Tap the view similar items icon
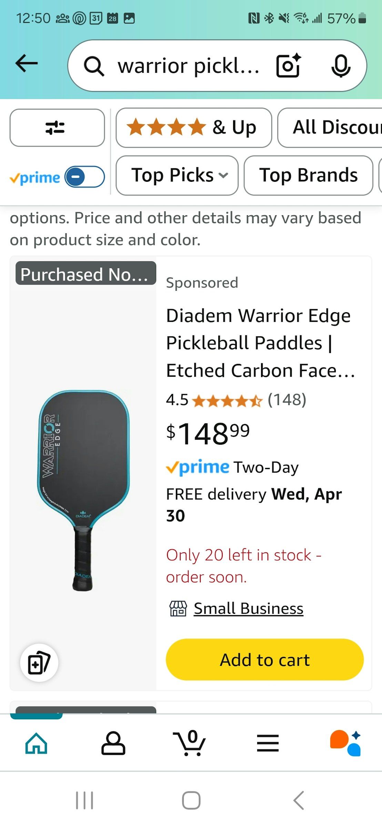Viewport: 382px width, 828px height. [39, 663]
